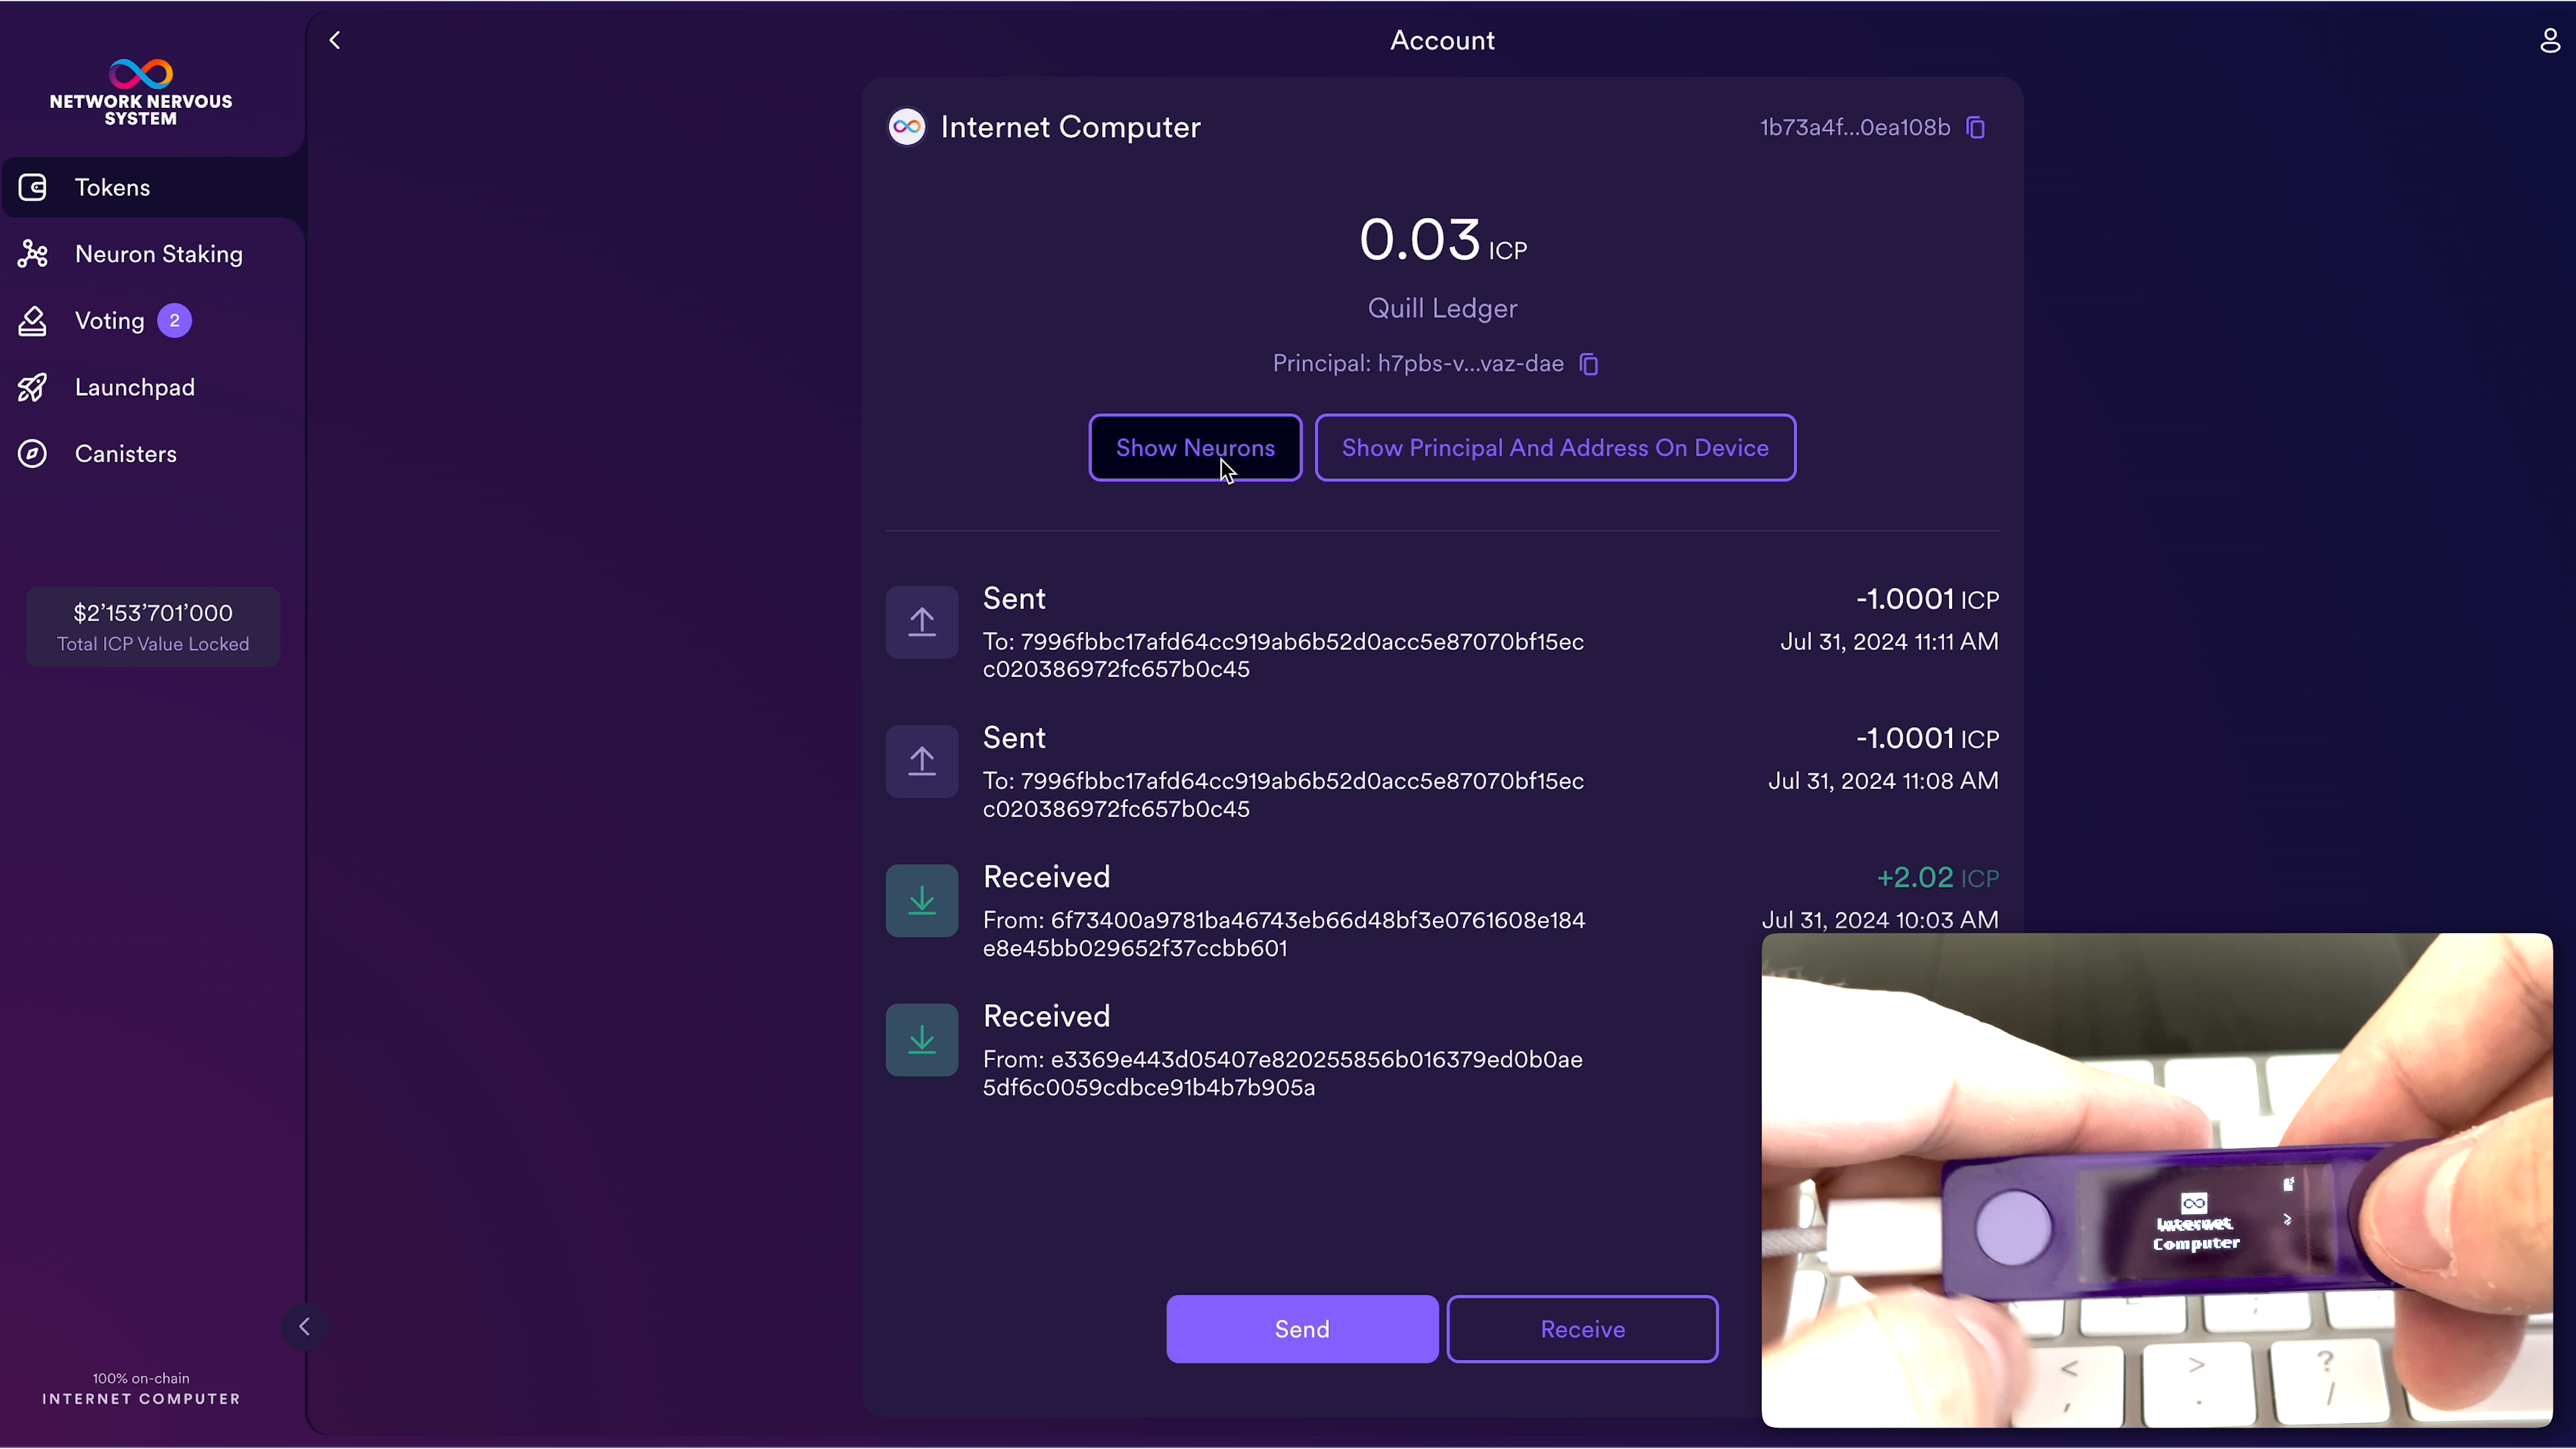Collapse the sidebar with the chevron
2576x1449 pixels.
[x=304, y=1326]
